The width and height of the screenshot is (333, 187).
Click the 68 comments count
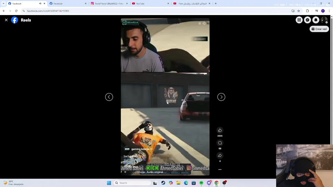pos(220,149)
